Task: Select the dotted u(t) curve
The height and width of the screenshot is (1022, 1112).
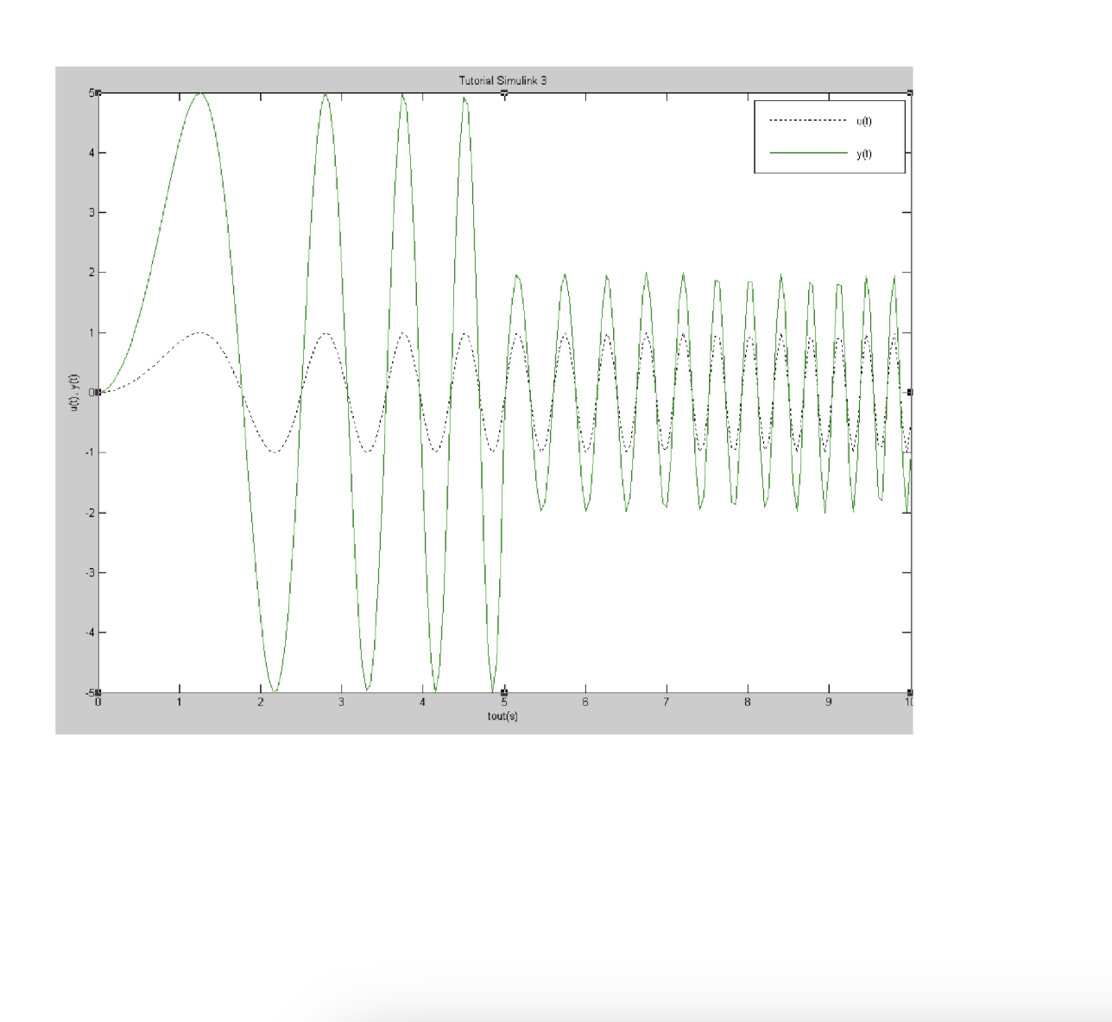Action: pos(199,332)
